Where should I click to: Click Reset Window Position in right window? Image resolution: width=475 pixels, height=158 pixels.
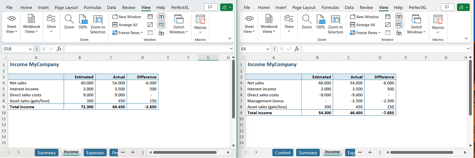[x=399, y=33]
